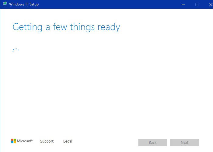
Task: Close the Windows 11 Setup window
Action: click(x=211, y=5)
